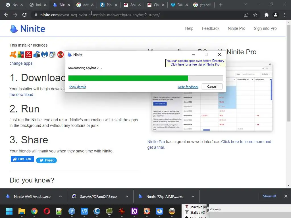Switch to the Google 'dov' tab
The height and width of the screenshot is (218, 291).
click(x=85, y=5)
